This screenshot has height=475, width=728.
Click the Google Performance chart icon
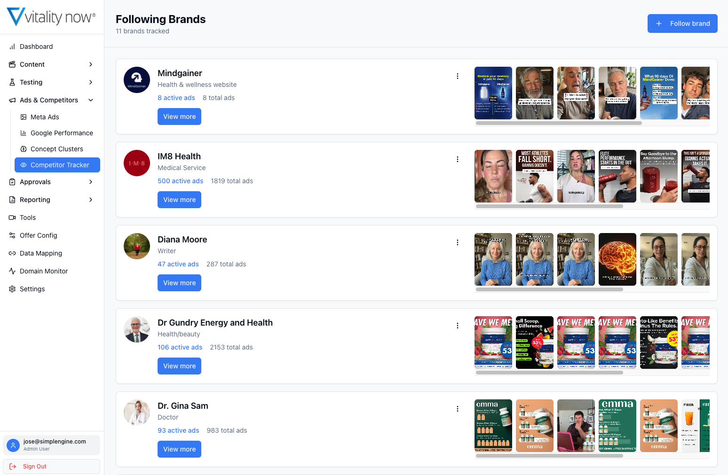(24, 133)
